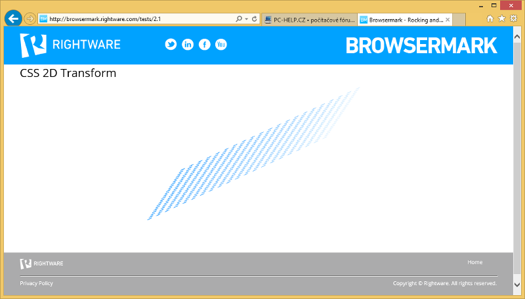Open Rightware YouTube channel icon
The image size is (525, 299).
[x=221, y=44]
